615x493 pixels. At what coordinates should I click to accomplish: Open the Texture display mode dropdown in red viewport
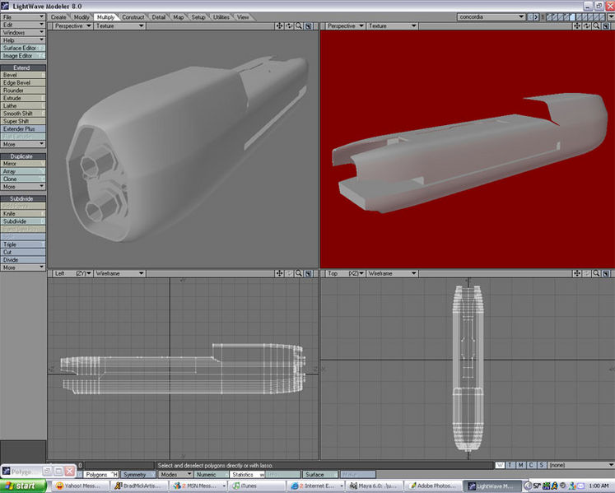(391, 26)
